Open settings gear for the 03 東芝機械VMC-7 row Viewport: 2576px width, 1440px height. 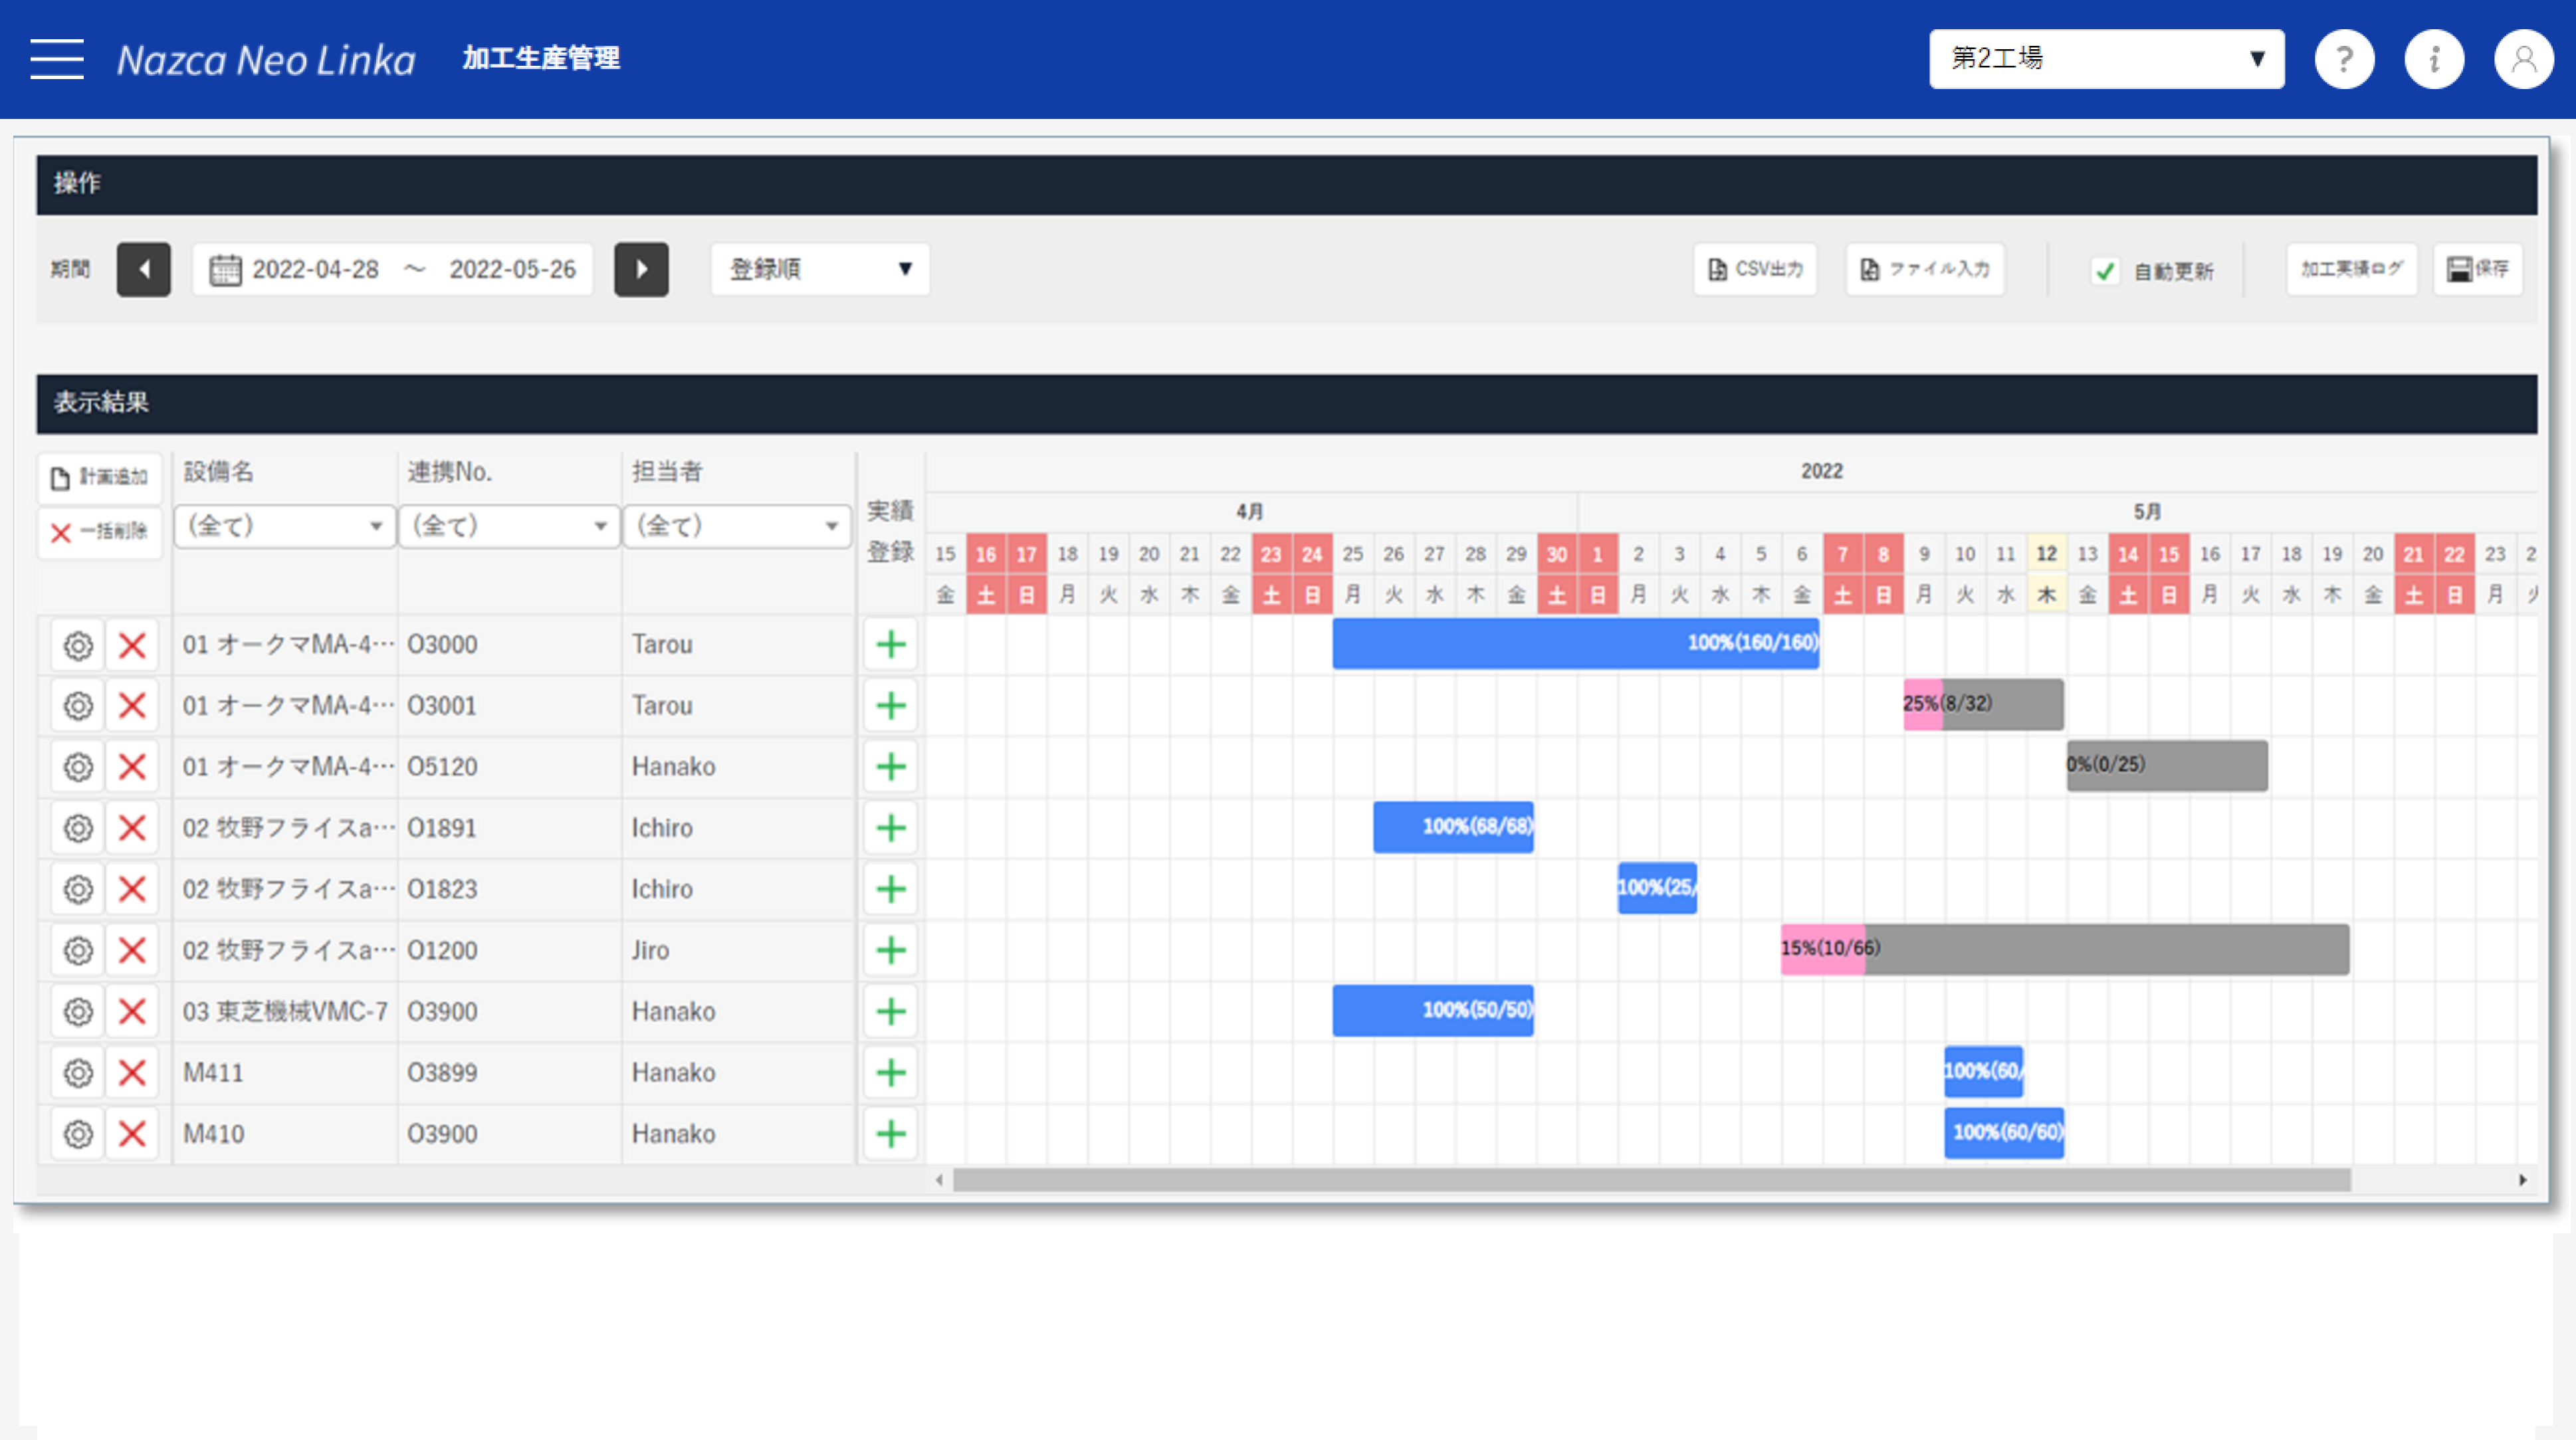pyautogui.click(x=78, y=1012)
